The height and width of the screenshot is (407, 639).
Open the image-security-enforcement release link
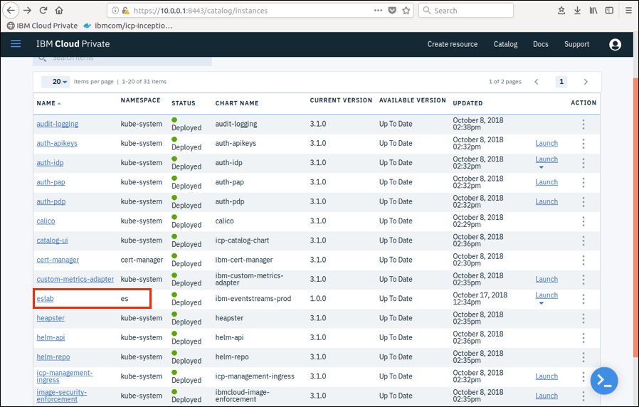pos(61,396)
